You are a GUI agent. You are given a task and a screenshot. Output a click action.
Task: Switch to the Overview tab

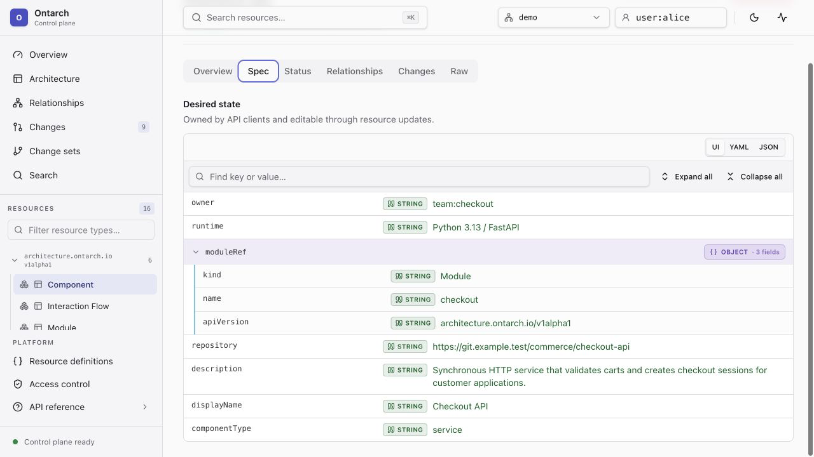click(212, 71)
